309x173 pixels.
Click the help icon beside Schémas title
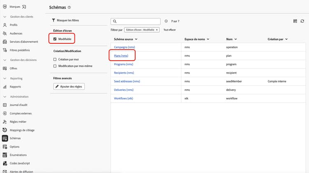pyautogui.click(x=69, y=7)
